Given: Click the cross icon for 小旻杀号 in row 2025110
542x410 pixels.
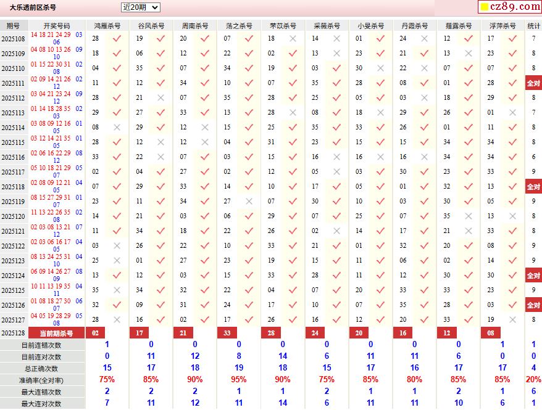Looking at the screenshot, I should pyautogui.click(x=381, y=68).
